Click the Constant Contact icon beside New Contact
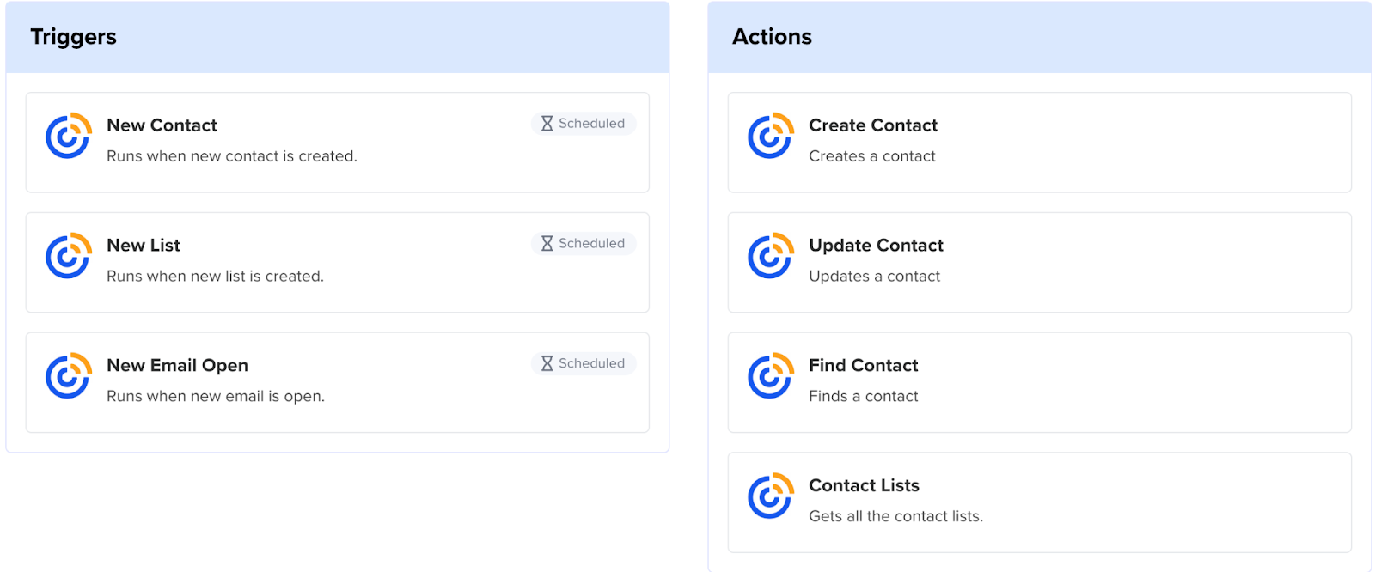1375x572 pixels. pos(69,136)
